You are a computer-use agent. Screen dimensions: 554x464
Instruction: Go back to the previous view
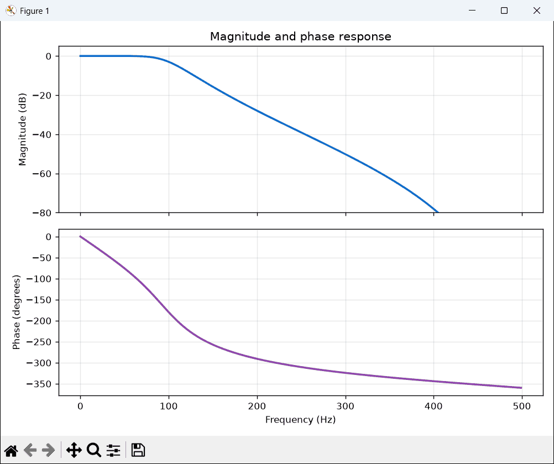(30, 451)
